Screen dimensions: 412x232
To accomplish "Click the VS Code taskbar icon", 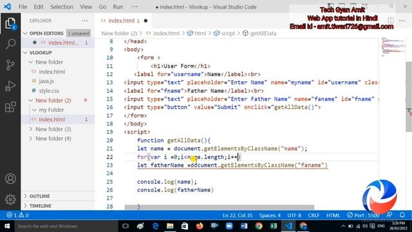I will coord(288,226).
